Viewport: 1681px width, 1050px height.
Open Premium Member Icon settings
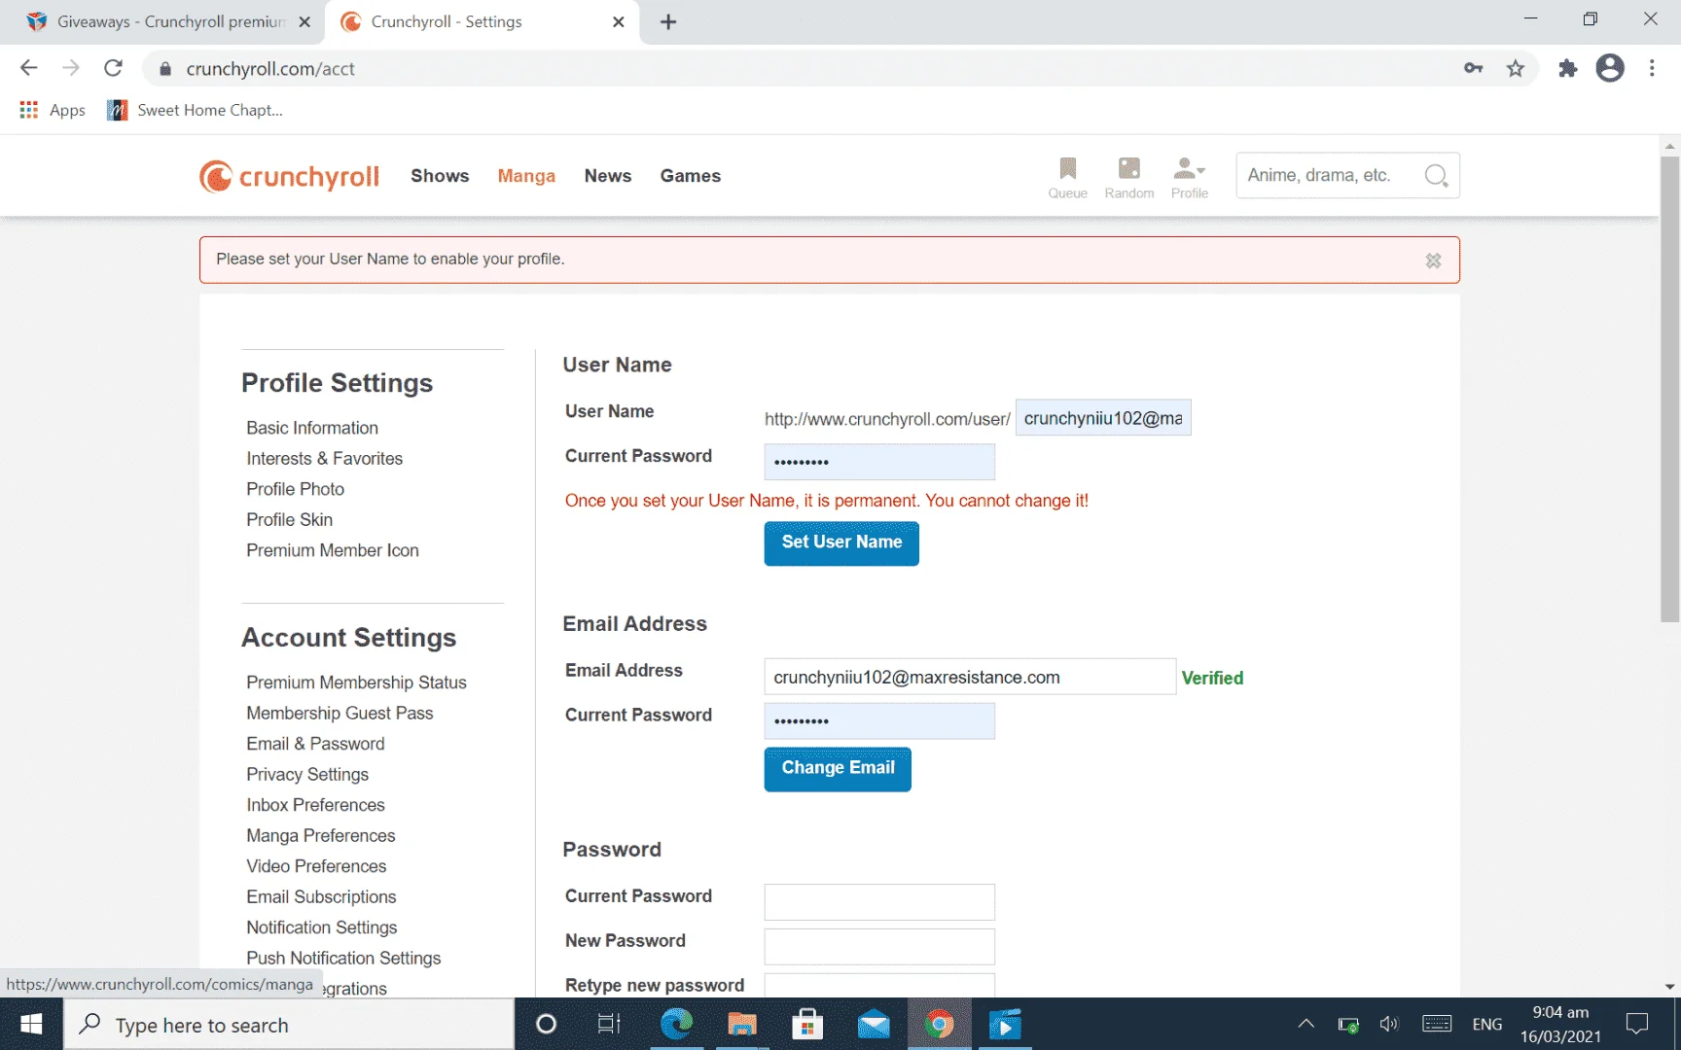[332, 550]
